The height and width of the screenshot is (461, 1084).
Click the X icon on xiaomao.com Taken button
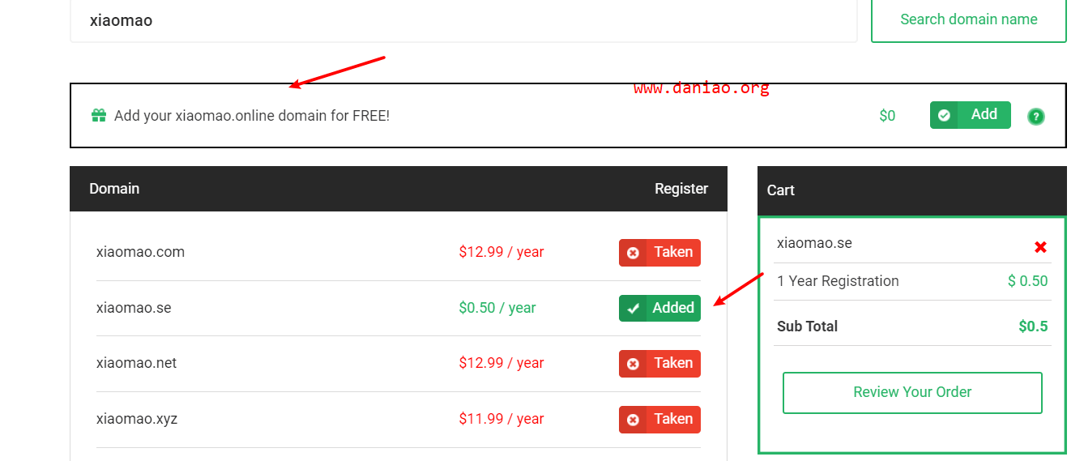pyautogui.click(x=633, y=253)
